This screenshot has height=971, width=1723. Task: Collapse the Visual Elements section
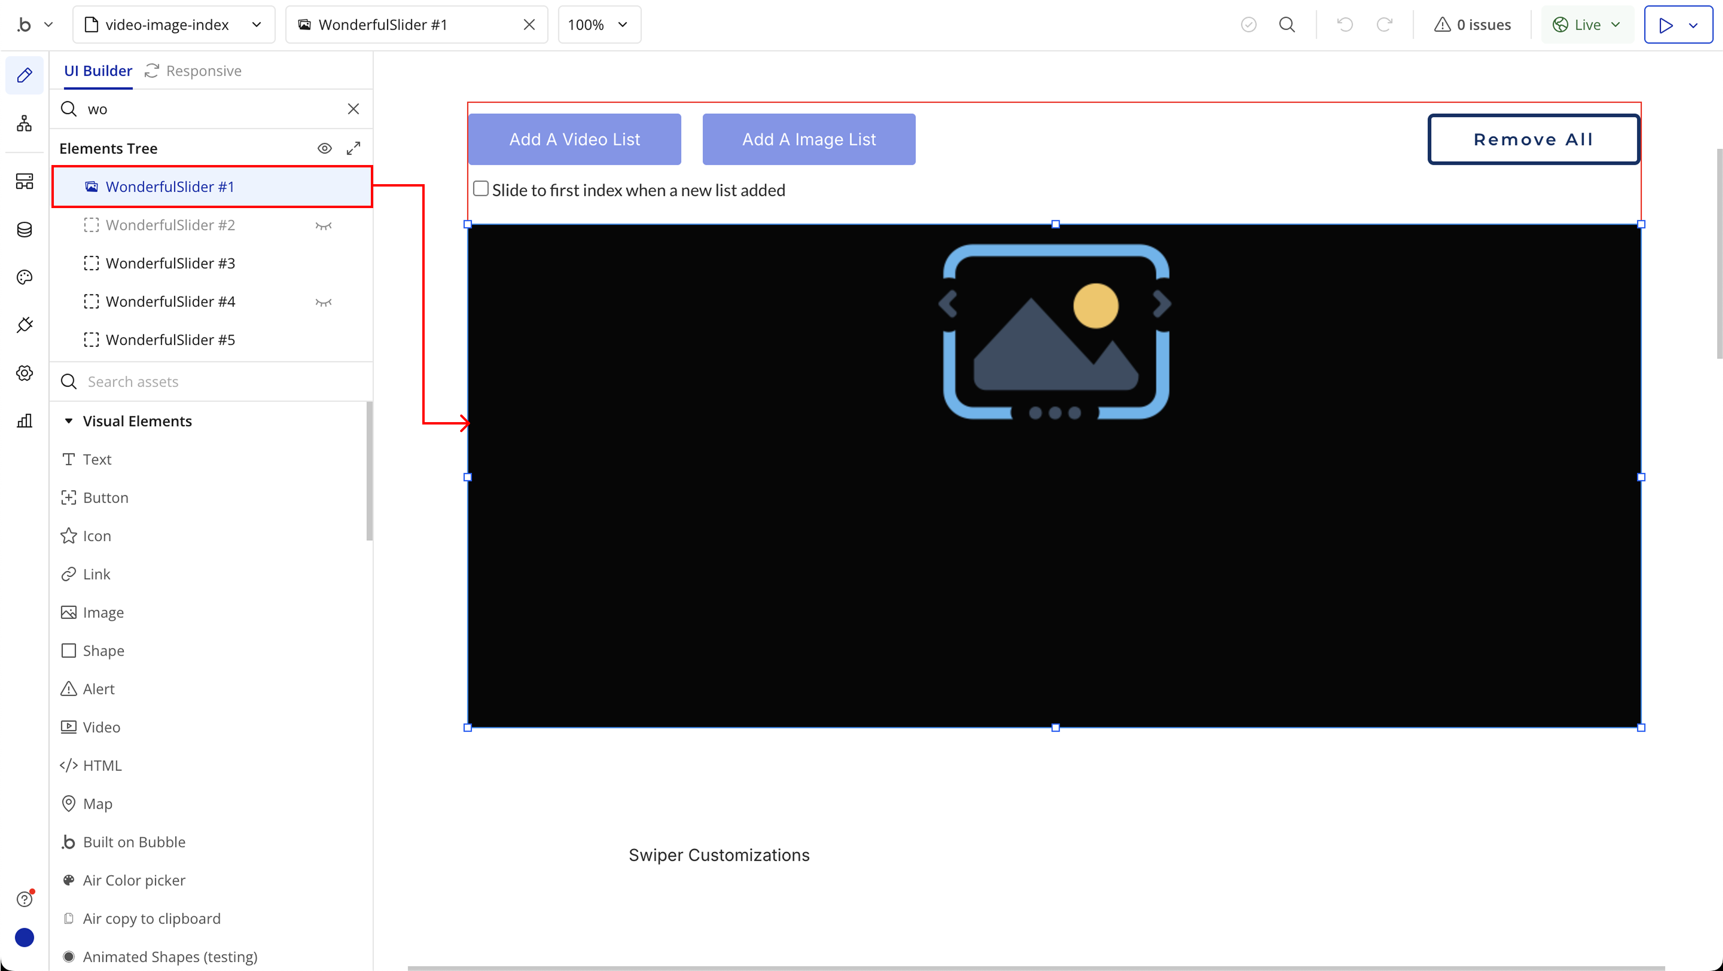tap(68, 421)
